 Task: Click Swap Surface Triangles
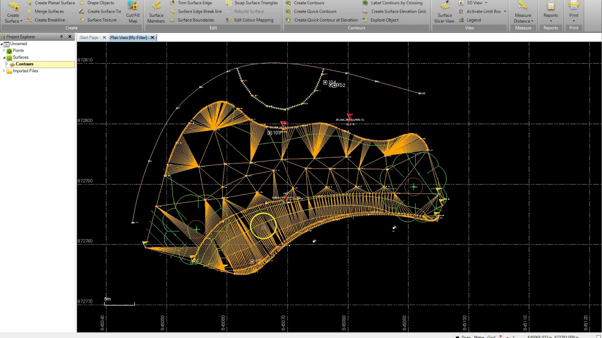[252, 3]
